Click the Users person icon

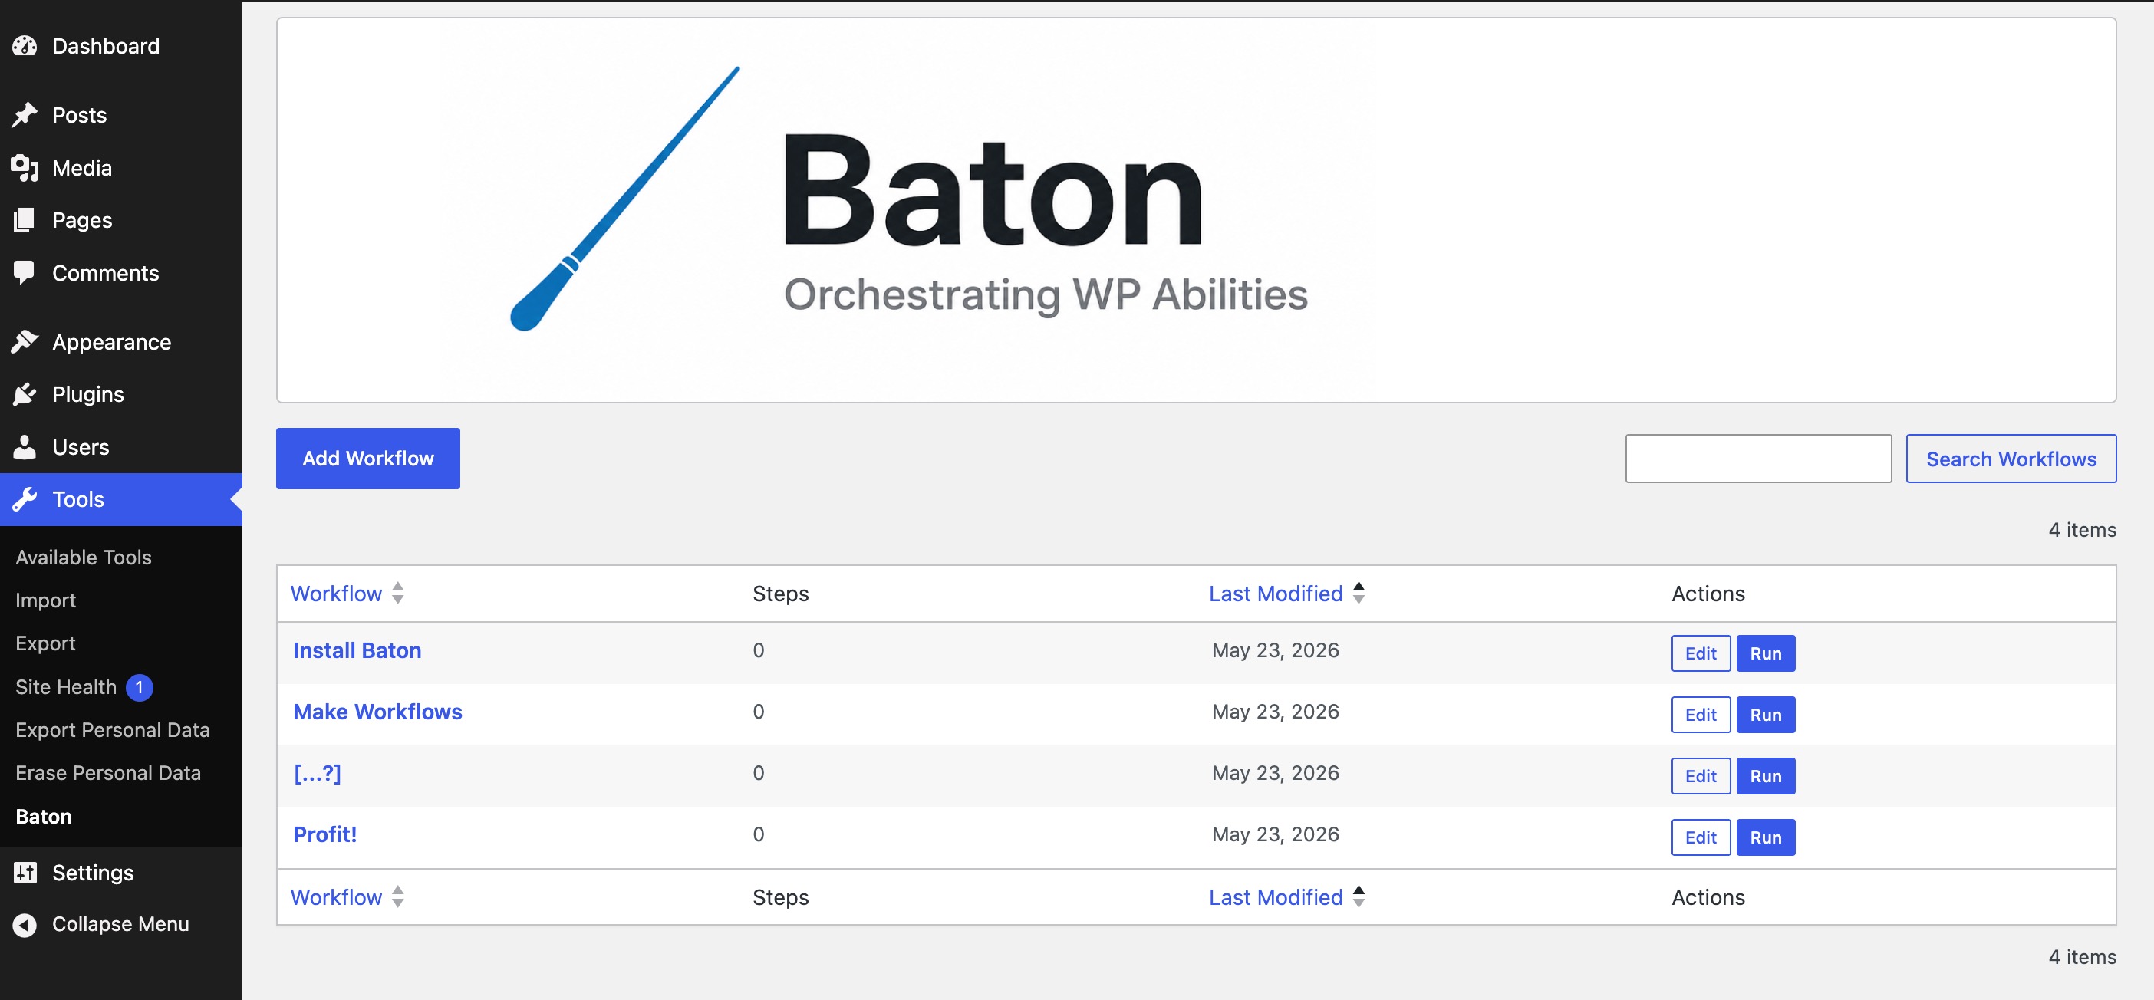click(x=25, y=446)
